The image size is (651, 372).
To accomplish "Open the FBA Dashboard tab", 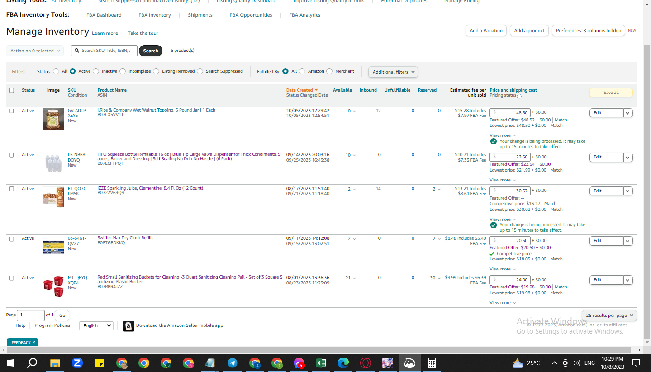I will click(104, 15).
